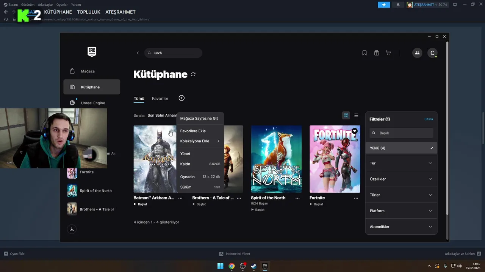Open the Steam announcements megaphone button
The width and height of the screenshot is (485, 272).
pos(384,5)
